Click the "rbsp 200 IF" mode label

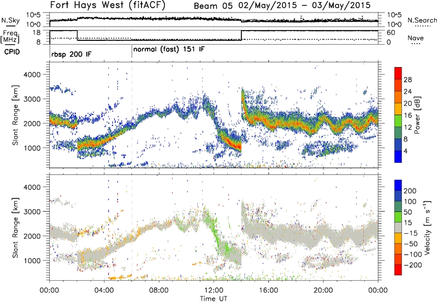[71, 54]
